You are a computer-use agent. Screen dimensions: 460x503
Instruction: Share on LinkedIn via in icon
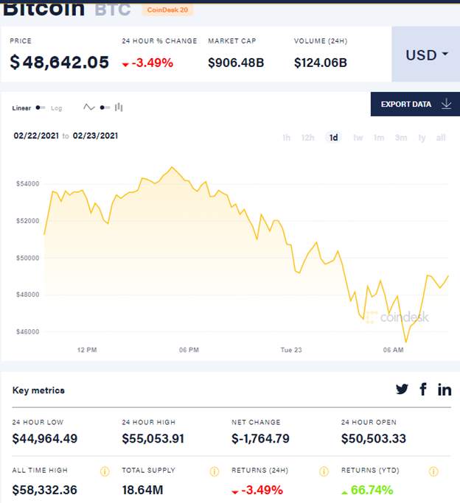point(445,389)
